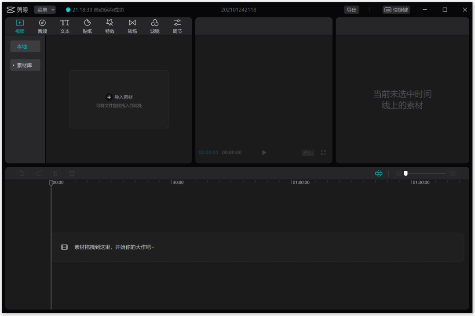Screen dimensions: 475x316
Task: Open the 贴纸 (Sticker) panel
Action: point(87,26)
